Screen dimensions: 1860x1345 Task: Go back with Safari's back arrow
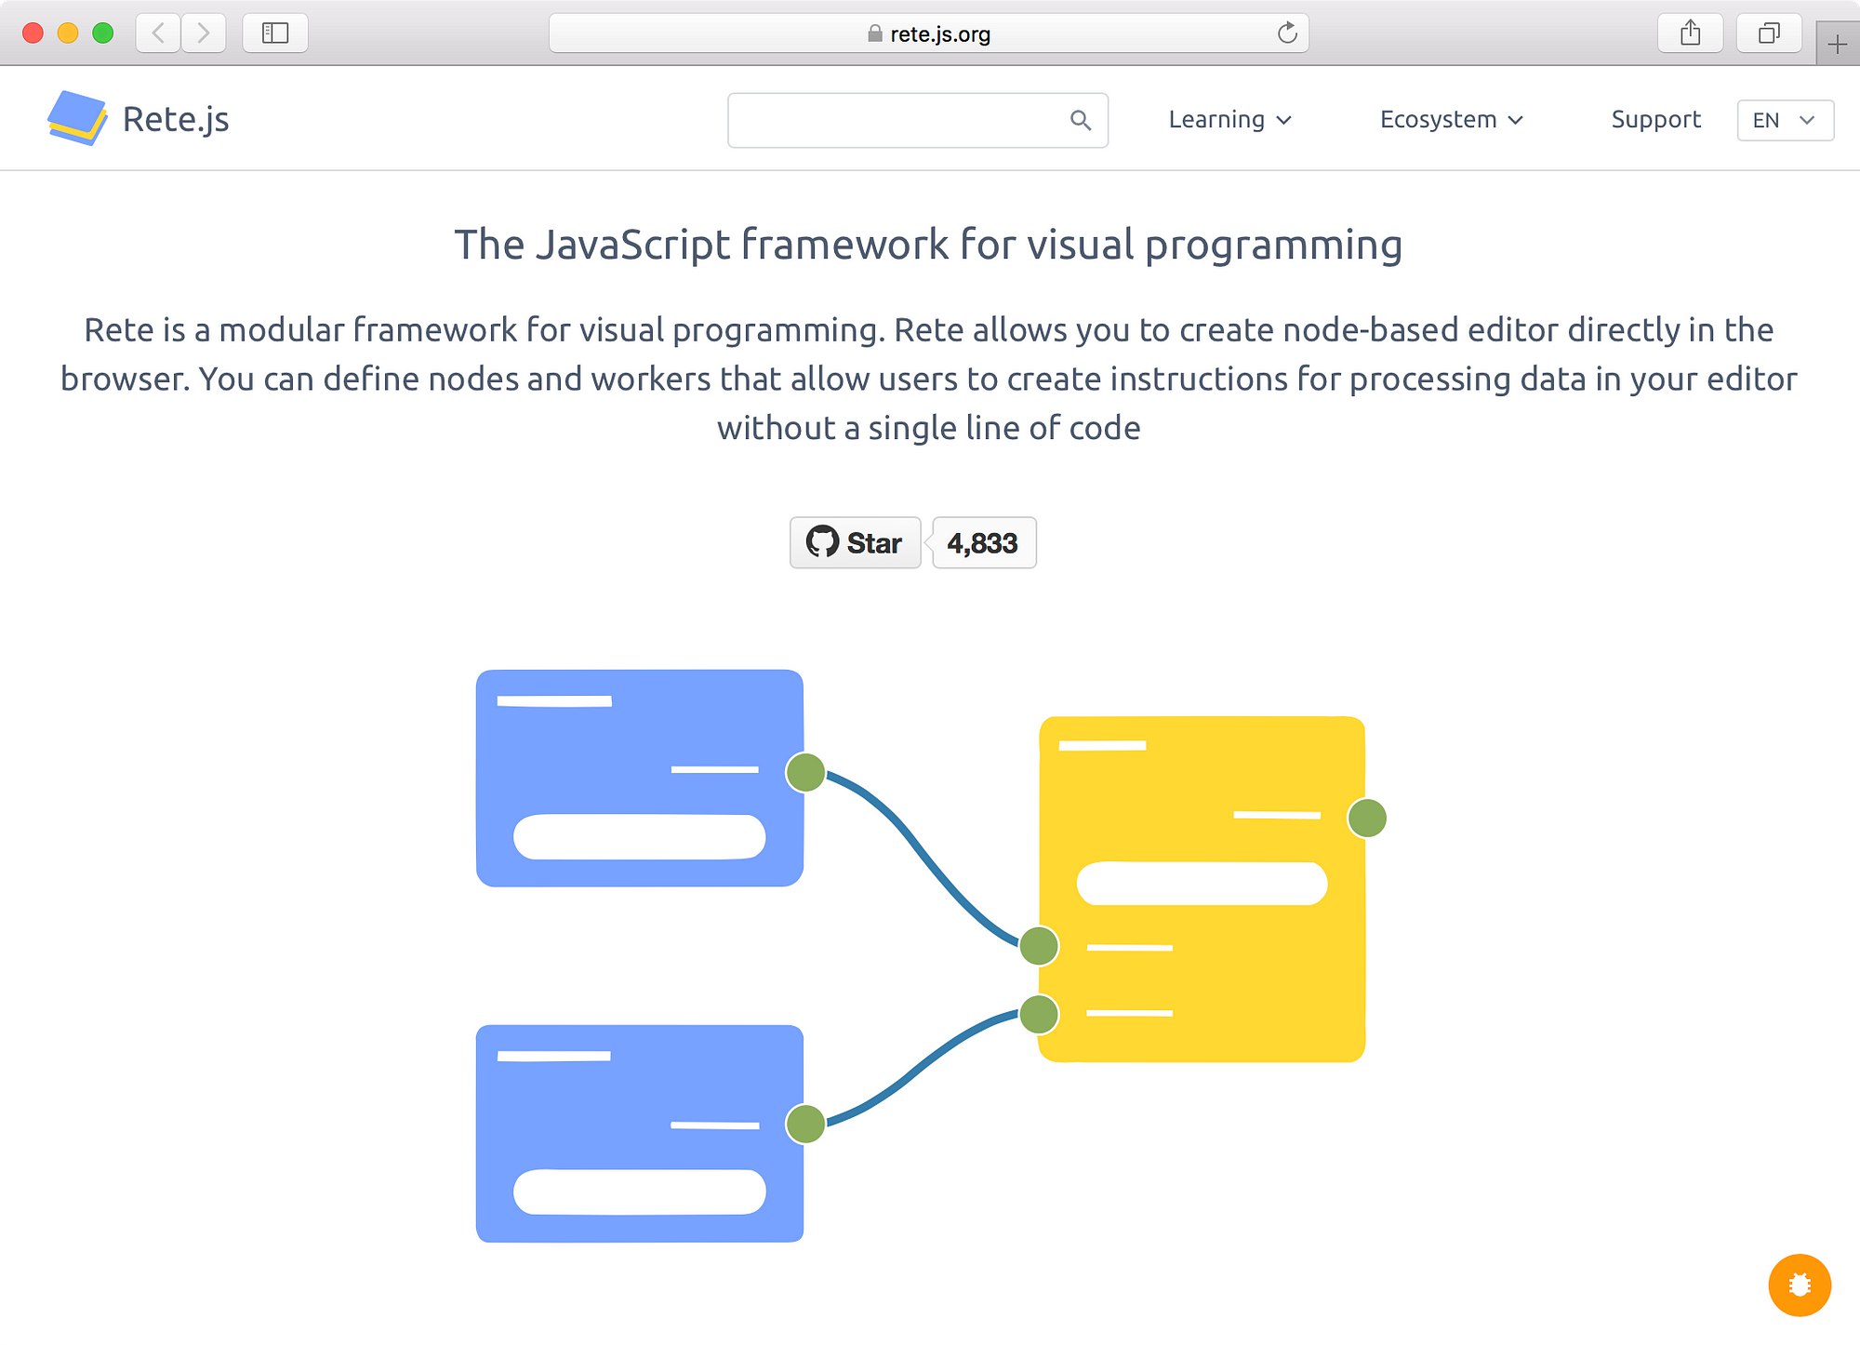point(158,33)
